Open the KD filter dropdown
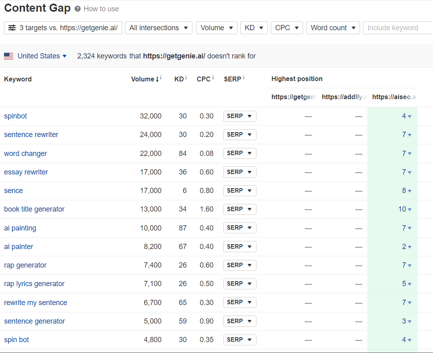This screenshot has height=353, width=433. pos(254,28)
